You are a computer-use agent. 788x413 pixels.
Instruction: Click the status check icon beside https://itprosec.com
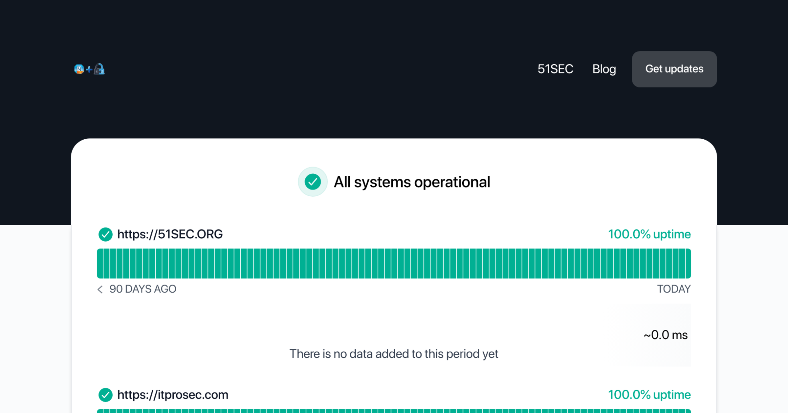point(105,395)
